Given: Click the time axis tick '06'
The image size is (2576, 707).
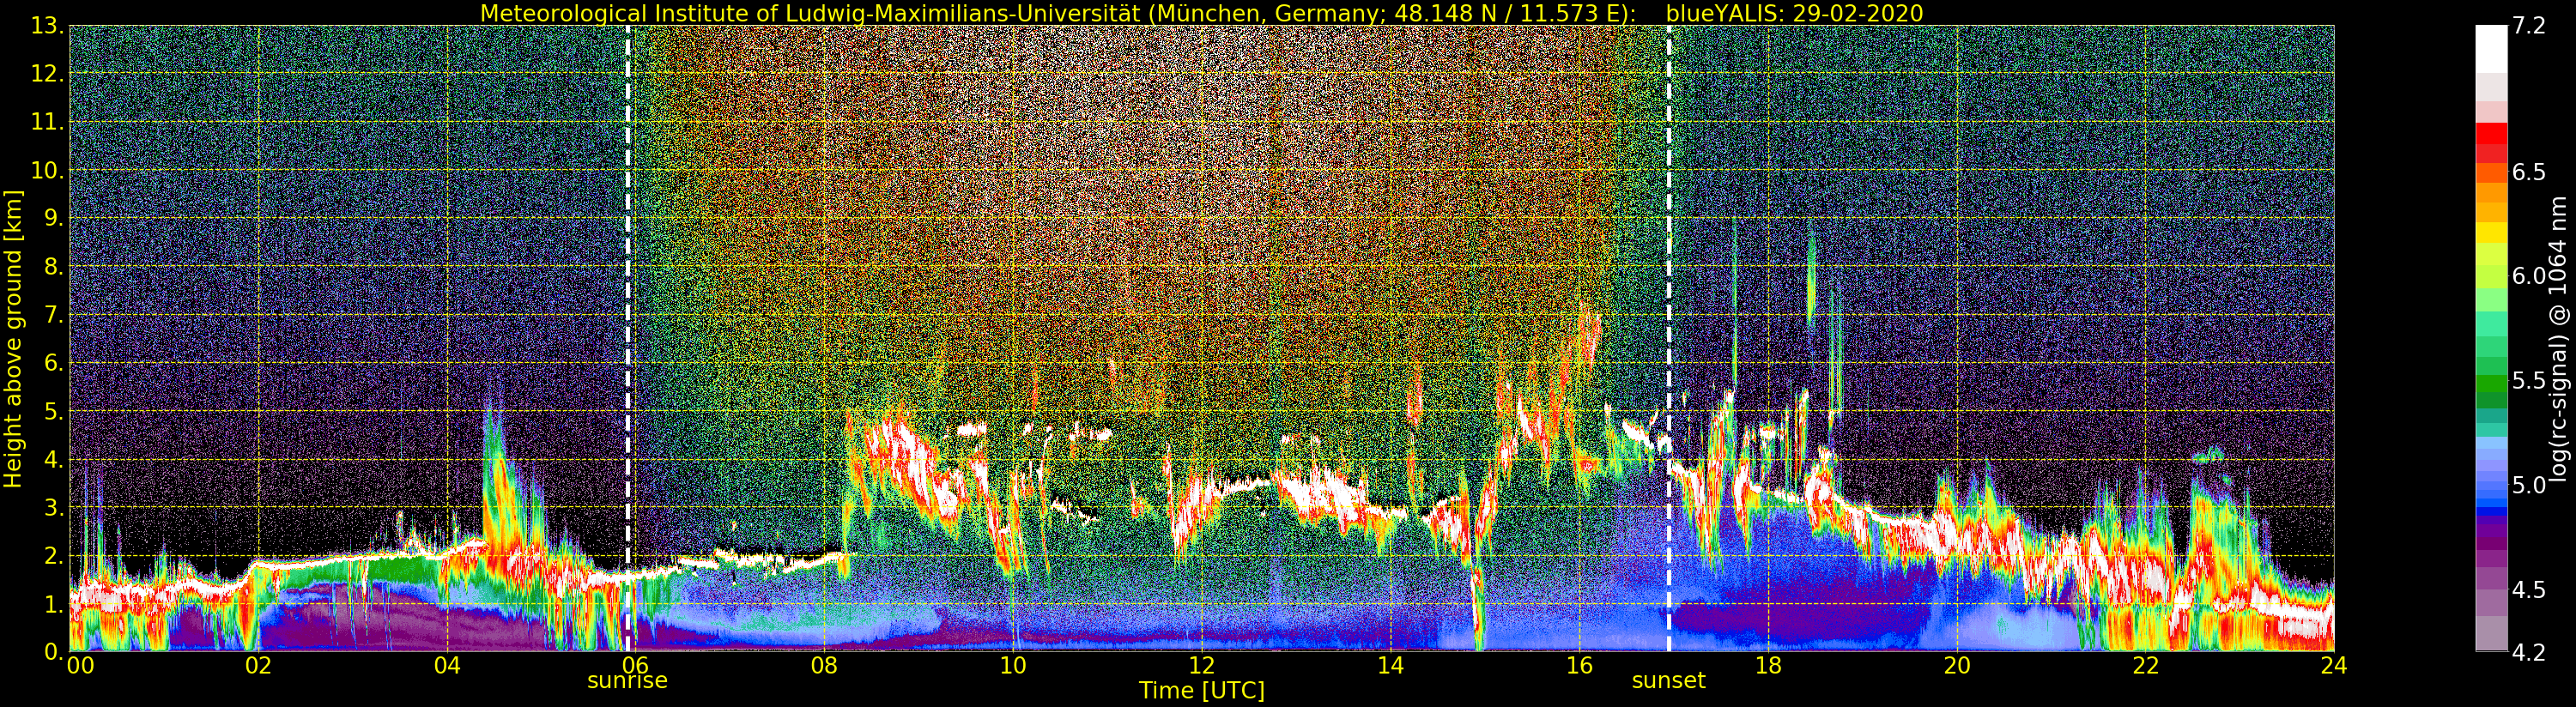Looking at the screenshot, I should tap(636, 666).
